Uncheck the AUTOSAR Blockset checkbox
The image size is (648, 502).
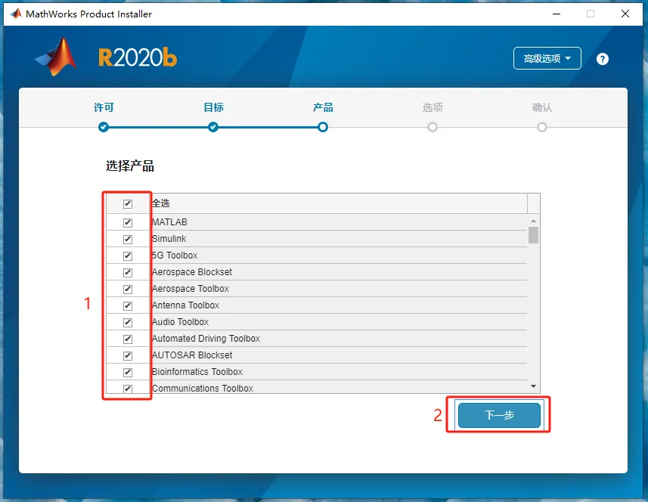point(128,356)
